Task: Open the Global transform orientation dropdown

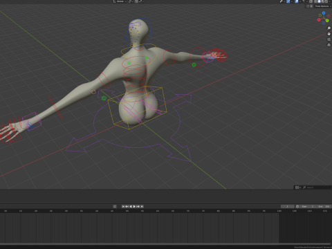Action: click(120, 1)
